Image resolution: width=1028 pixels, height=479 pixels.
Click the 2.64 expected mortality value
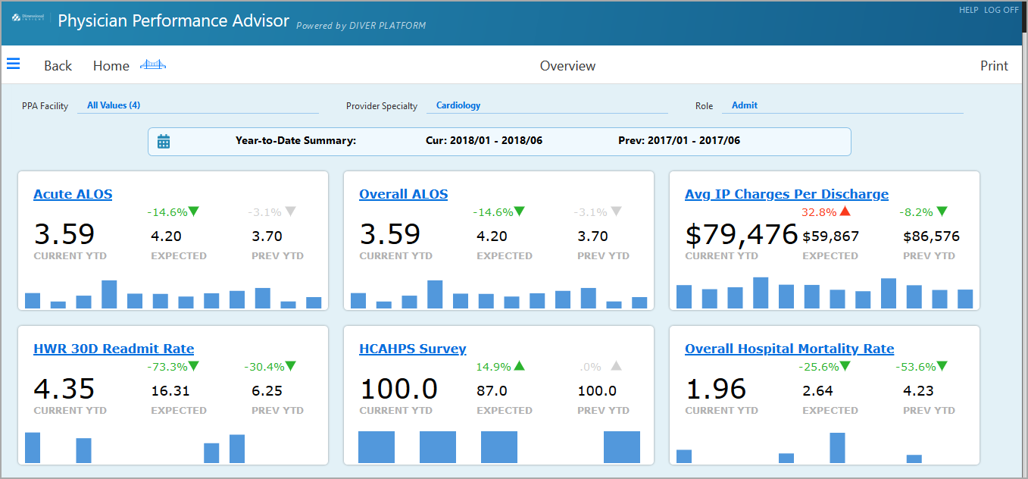817,391
